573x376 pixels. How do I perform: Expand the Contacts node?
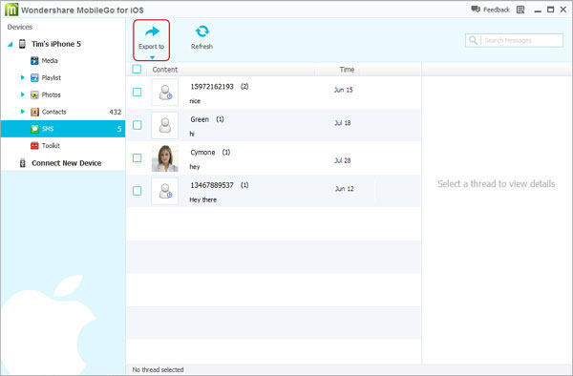point(22,112)
